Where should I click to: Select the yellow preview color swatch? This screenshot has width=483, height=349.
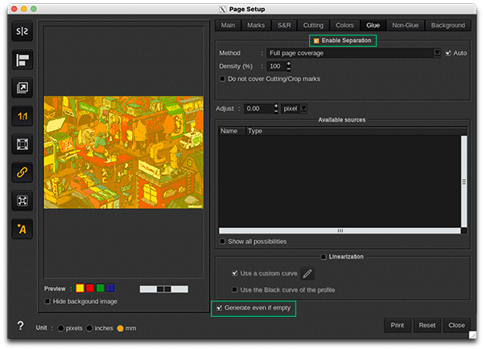pos(80,288)
